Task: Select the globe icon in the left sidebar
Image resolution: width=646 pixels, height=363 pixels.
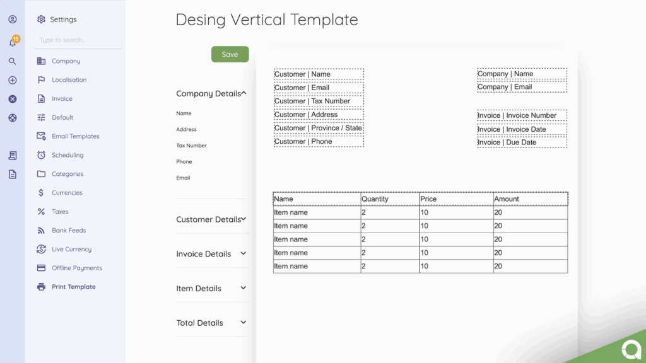Action: [12, 117]
